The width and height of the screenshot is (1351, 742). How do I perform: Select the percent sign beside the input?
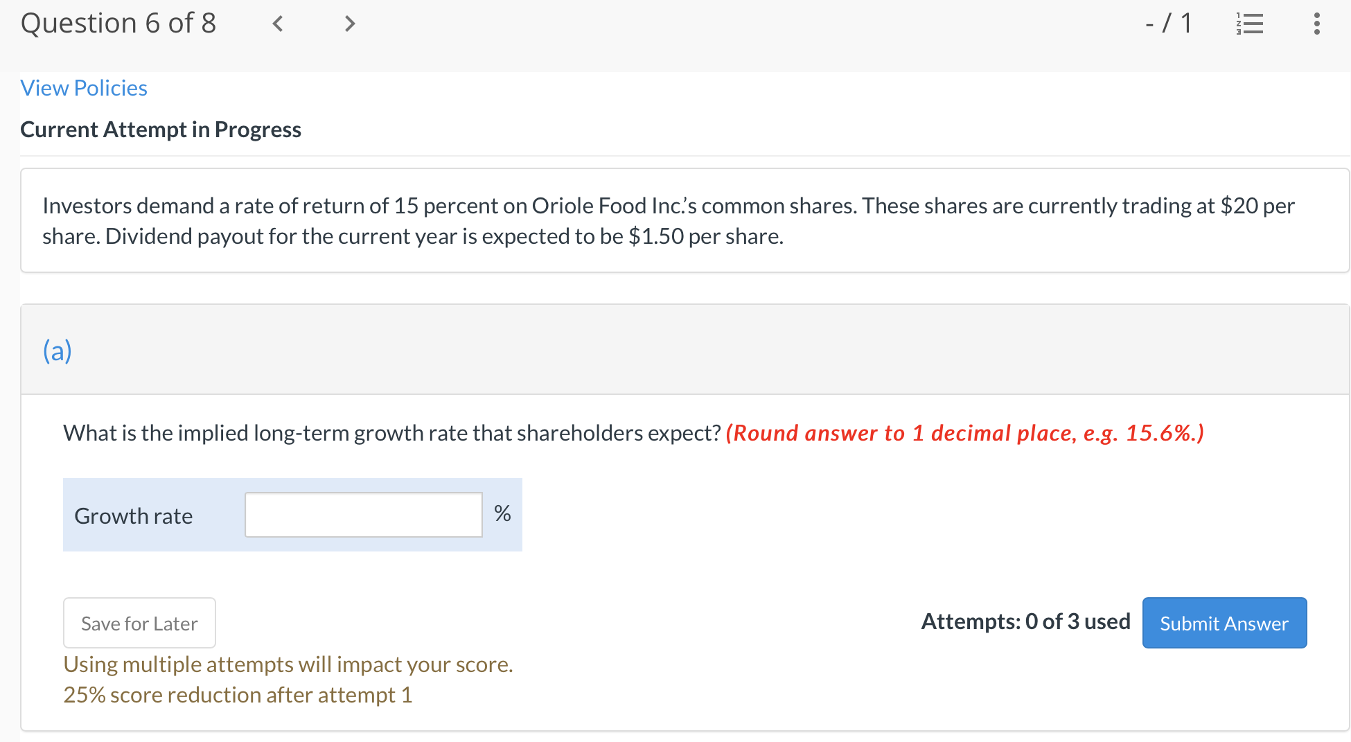point(502,513)
